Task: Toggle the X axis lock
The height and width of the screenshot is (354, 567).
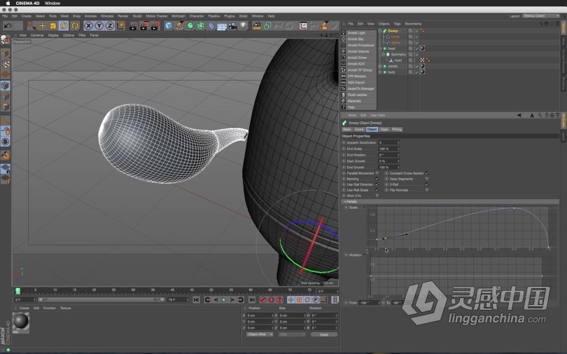Action: pyautogui.click(x=88, y=26)
